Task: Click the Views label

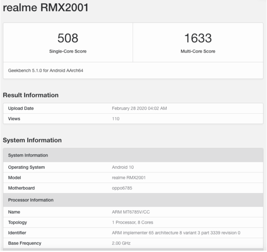Action: tap(14, 119)
